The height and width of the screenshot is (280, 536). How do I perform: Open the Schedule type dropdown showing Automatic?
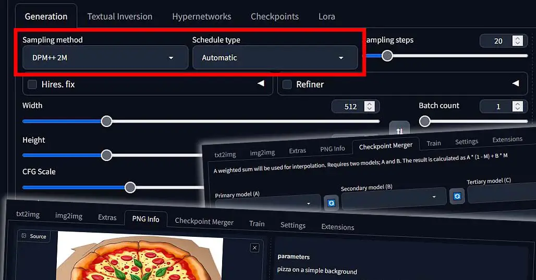pyautogui.click(x=275, y=58)
